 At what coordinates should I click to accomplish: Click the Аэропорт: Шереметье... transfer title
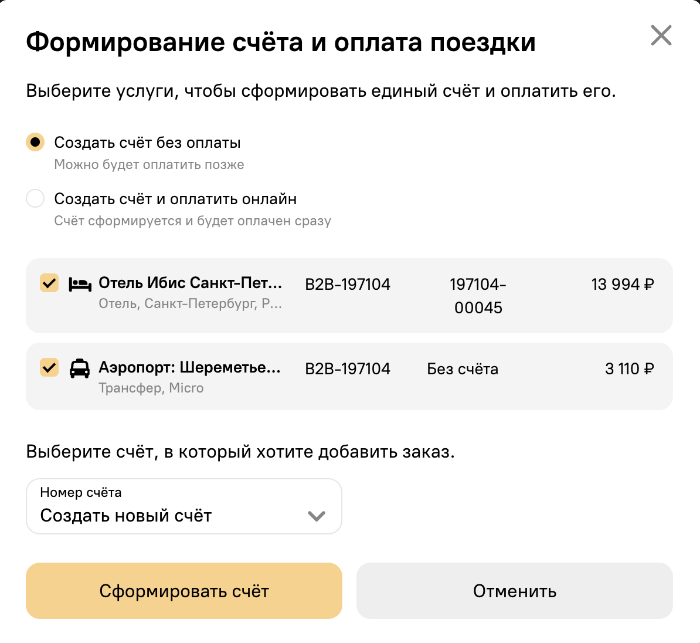pyautogui.click(x=190, y=367)
